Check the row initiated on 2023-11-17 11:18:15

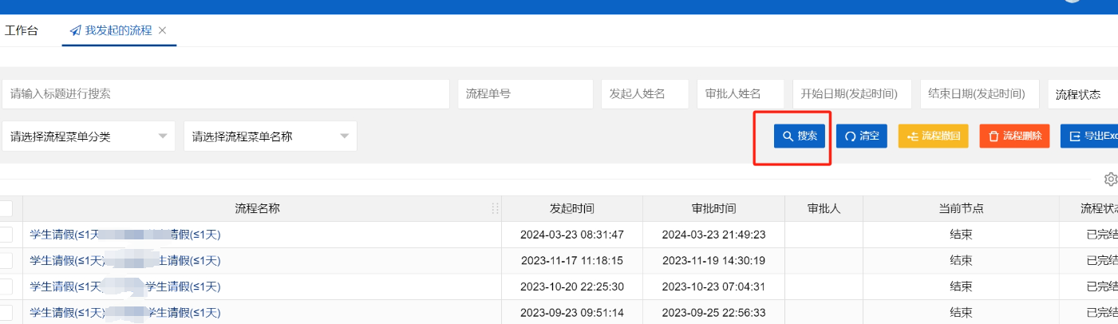(6, 260)
